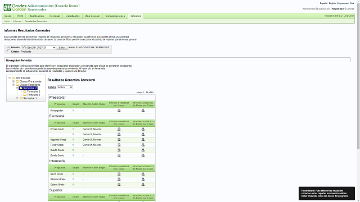360x202 pixels.
Task: Expand the Clases Pre escolar node
Action: [x=13, y=81]
